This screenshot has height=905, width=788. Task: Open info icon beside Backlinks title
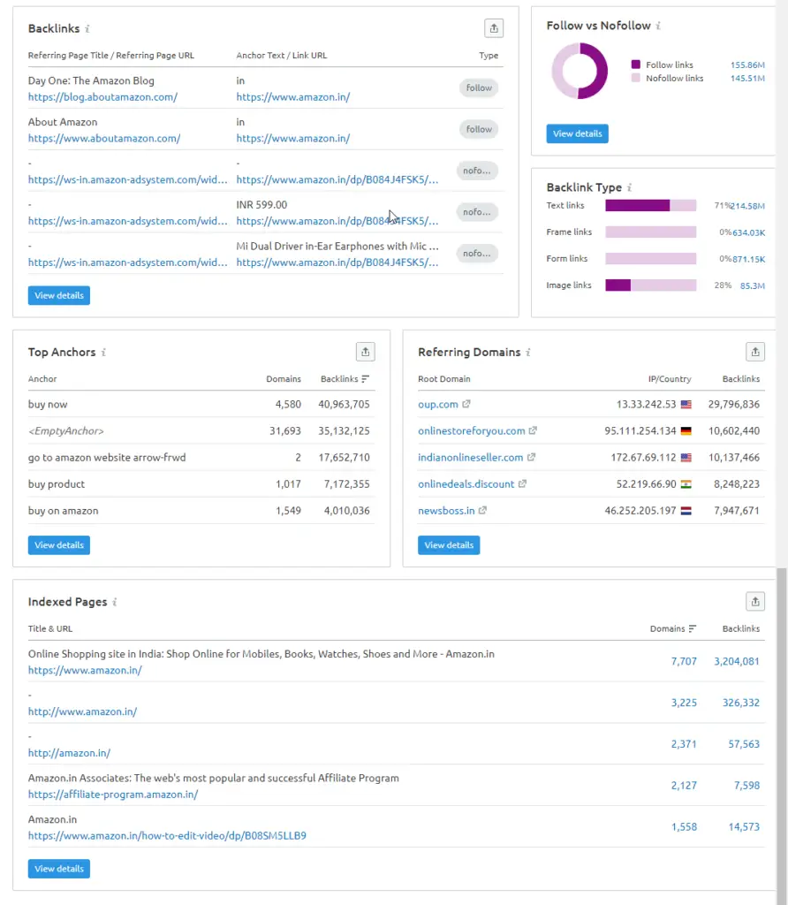87,28
